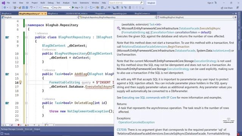Click the interface implementation glyph on line 20
This screenshot has width=242, height=136.
7,103
